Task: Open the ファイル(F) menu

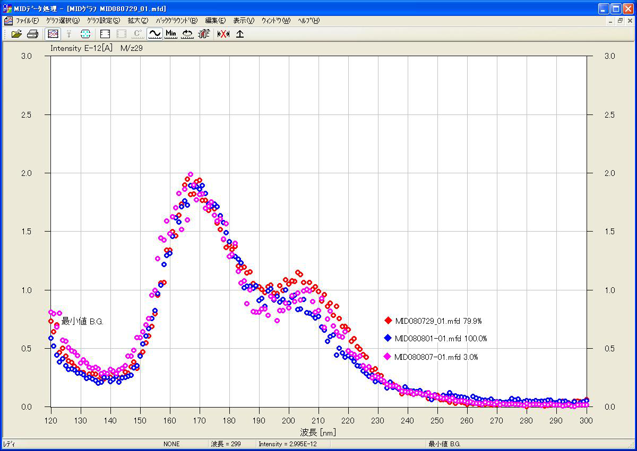Action: pyautogui.click(x=27, y=21)
